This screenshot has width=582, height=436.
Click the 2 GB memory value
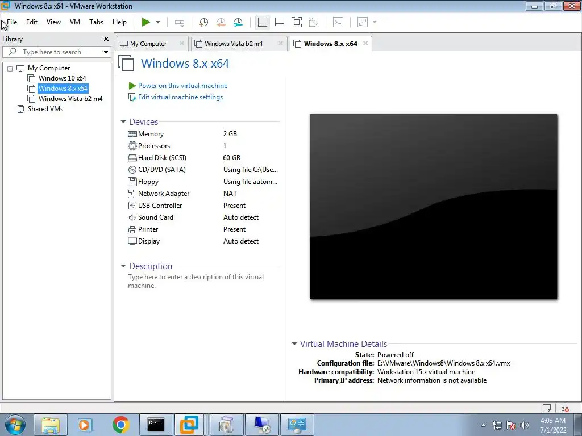click(230, 134)
